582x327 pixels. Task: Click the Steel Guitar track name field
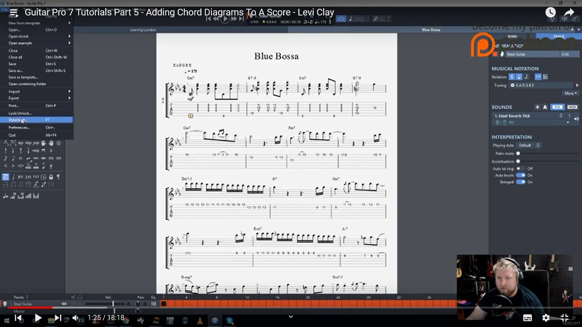click(532, 54)
